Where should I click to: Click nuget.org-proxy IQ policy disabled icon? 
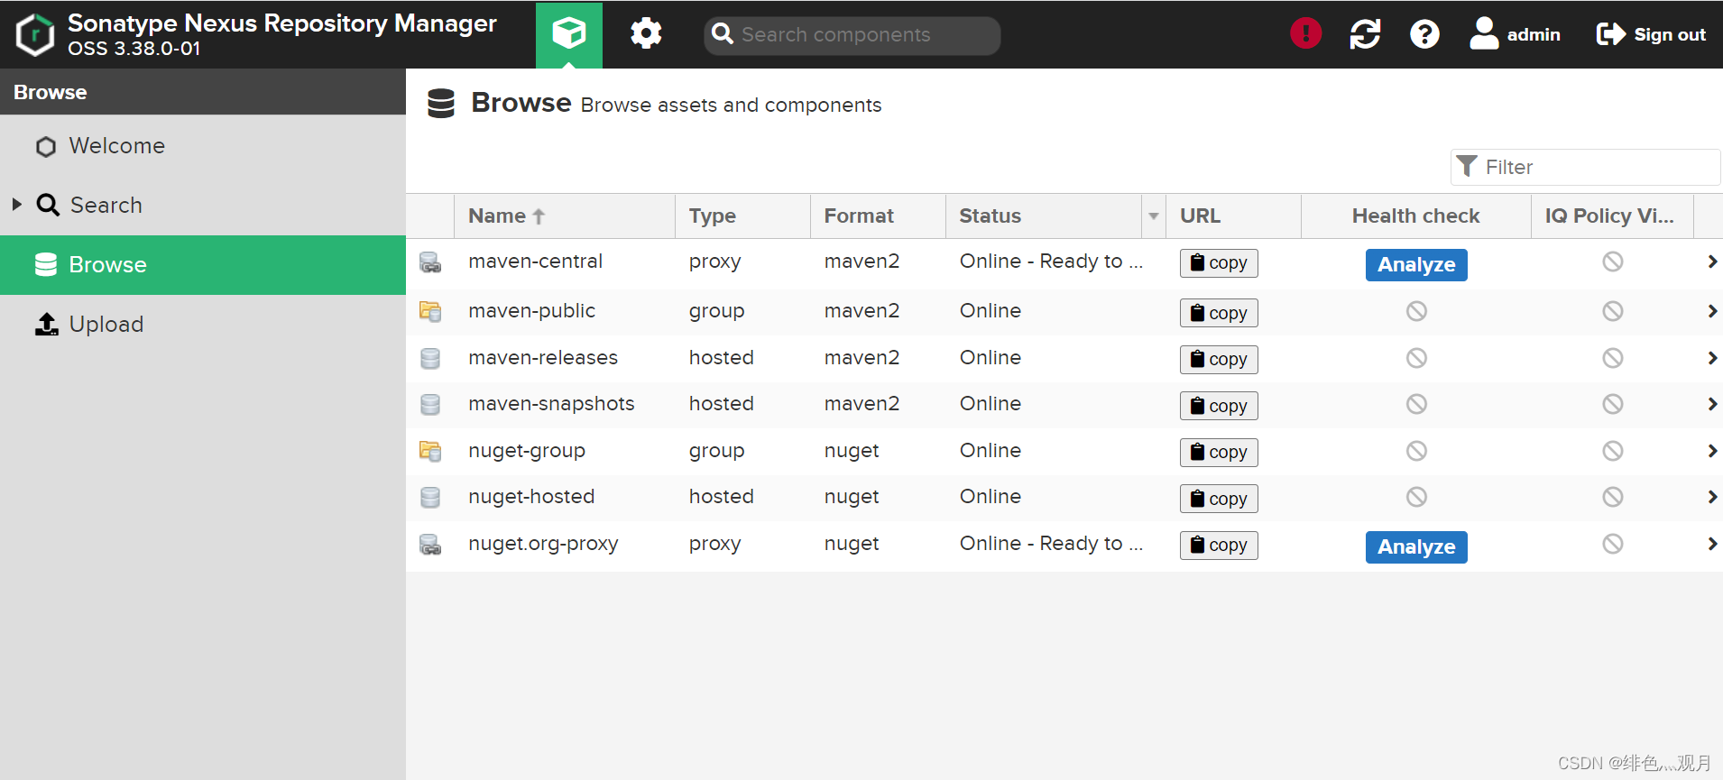point(1613,544)
